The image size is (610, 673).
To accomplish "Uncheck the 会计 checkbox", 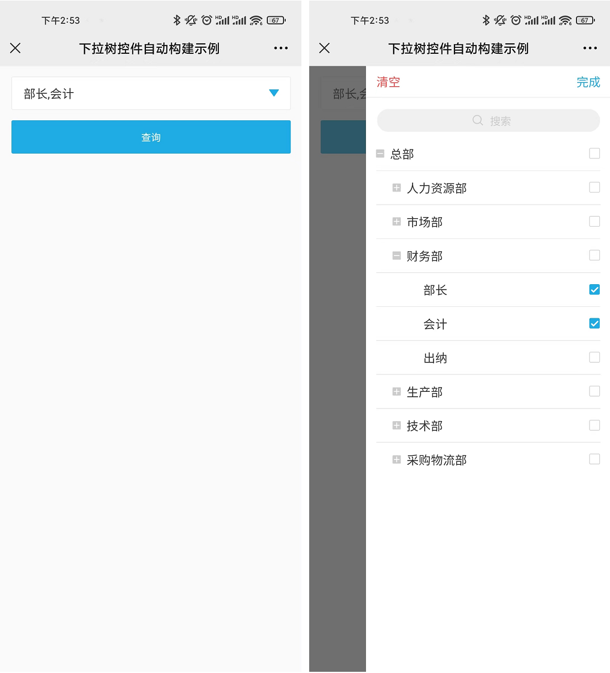I will (594, 323).
